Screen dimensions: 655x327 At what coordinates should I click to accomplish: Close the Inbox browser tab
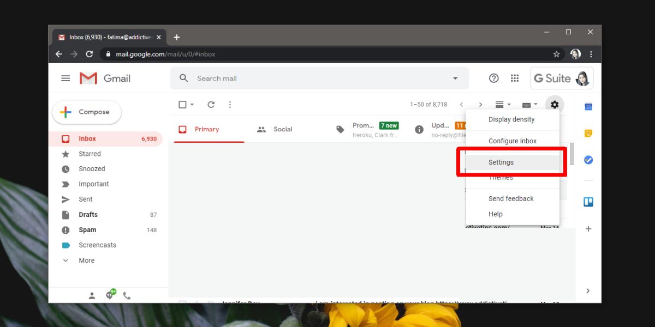click(x=159, y=38)
